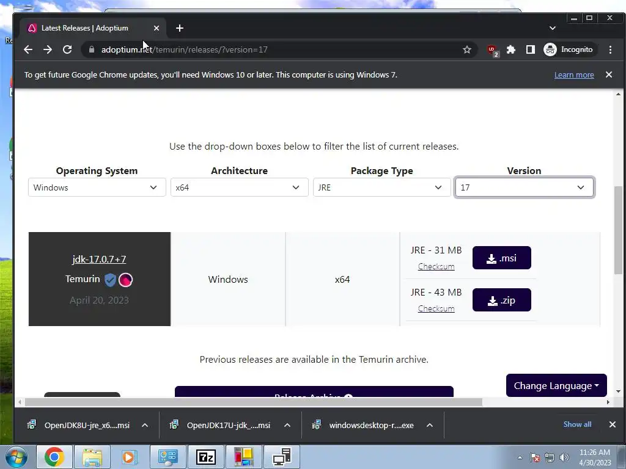Click the scroll-right arrow of the page
Screen dimensions: 626x469
tap(608, 402)
